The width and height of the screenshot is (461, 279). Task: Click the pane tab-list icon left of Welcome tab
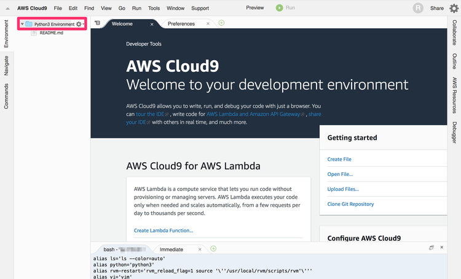pos(97,23)
